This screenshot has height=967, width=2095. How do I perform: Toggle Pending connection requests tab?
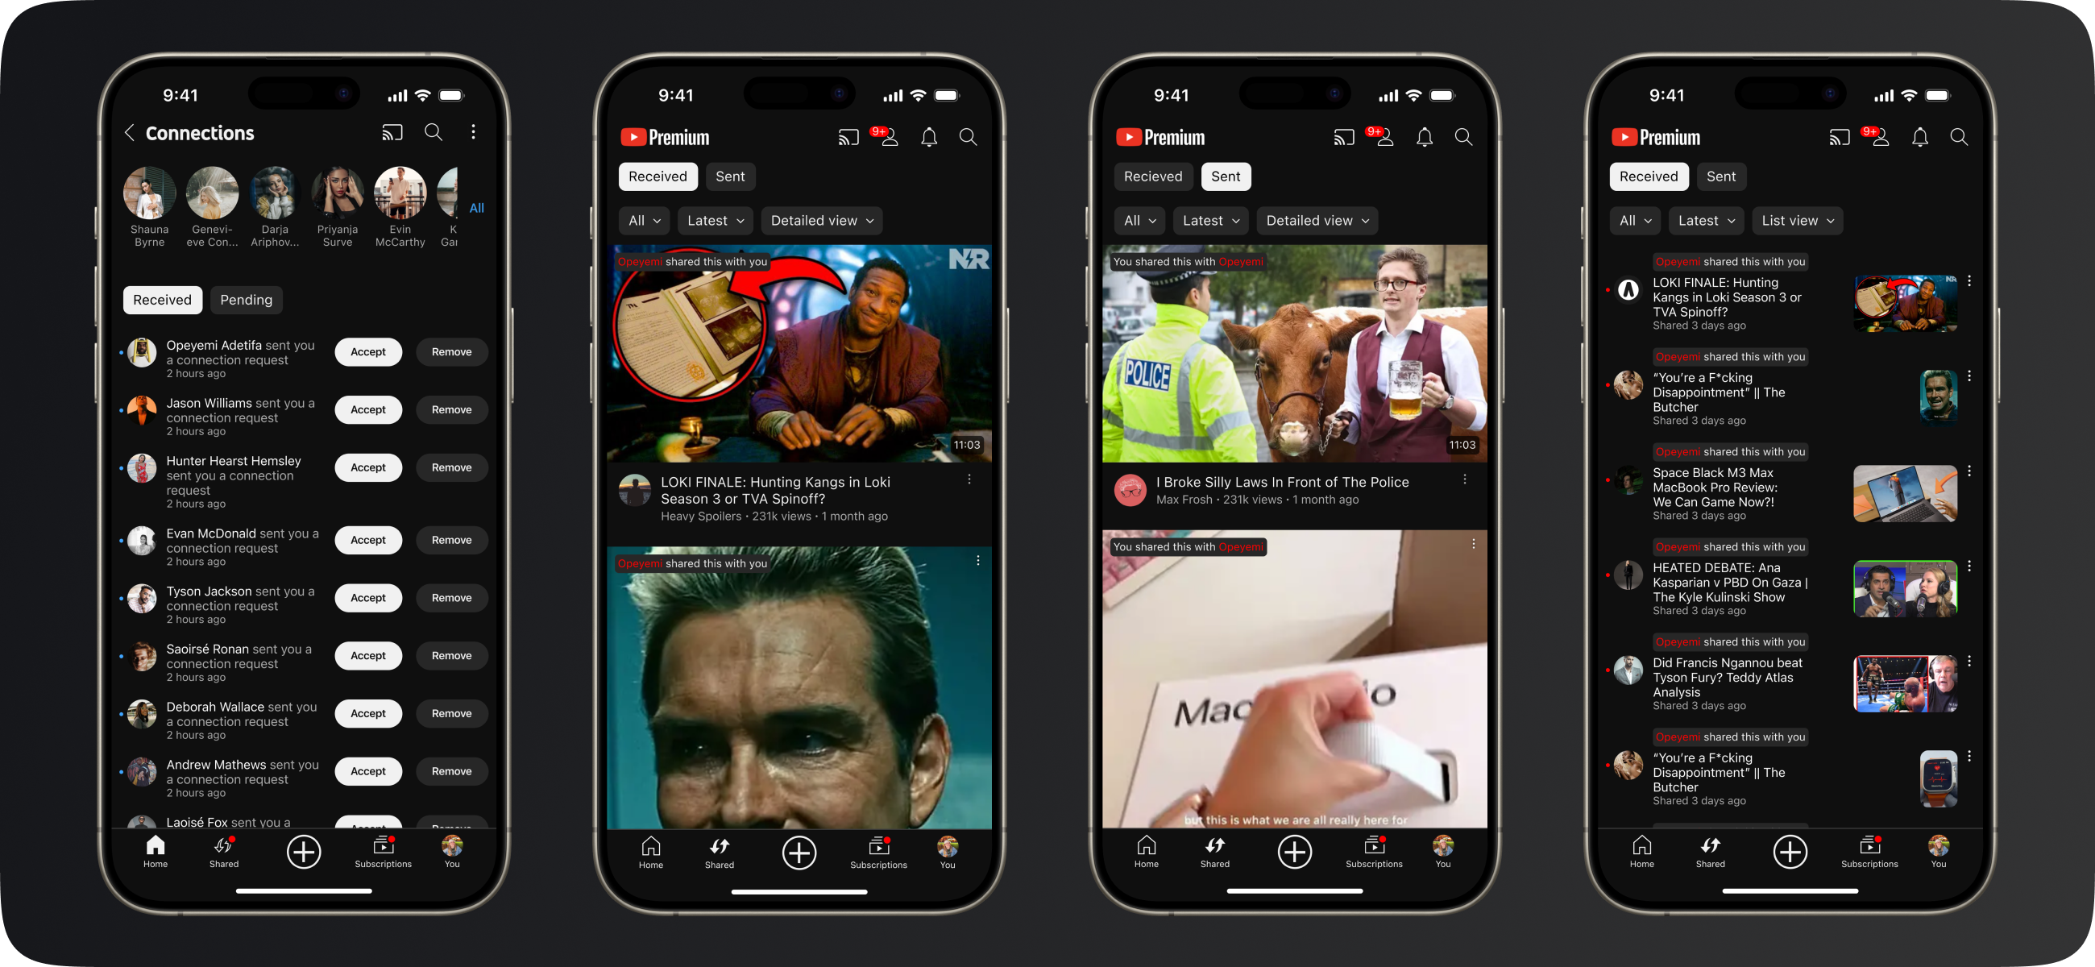pos(246,299)
